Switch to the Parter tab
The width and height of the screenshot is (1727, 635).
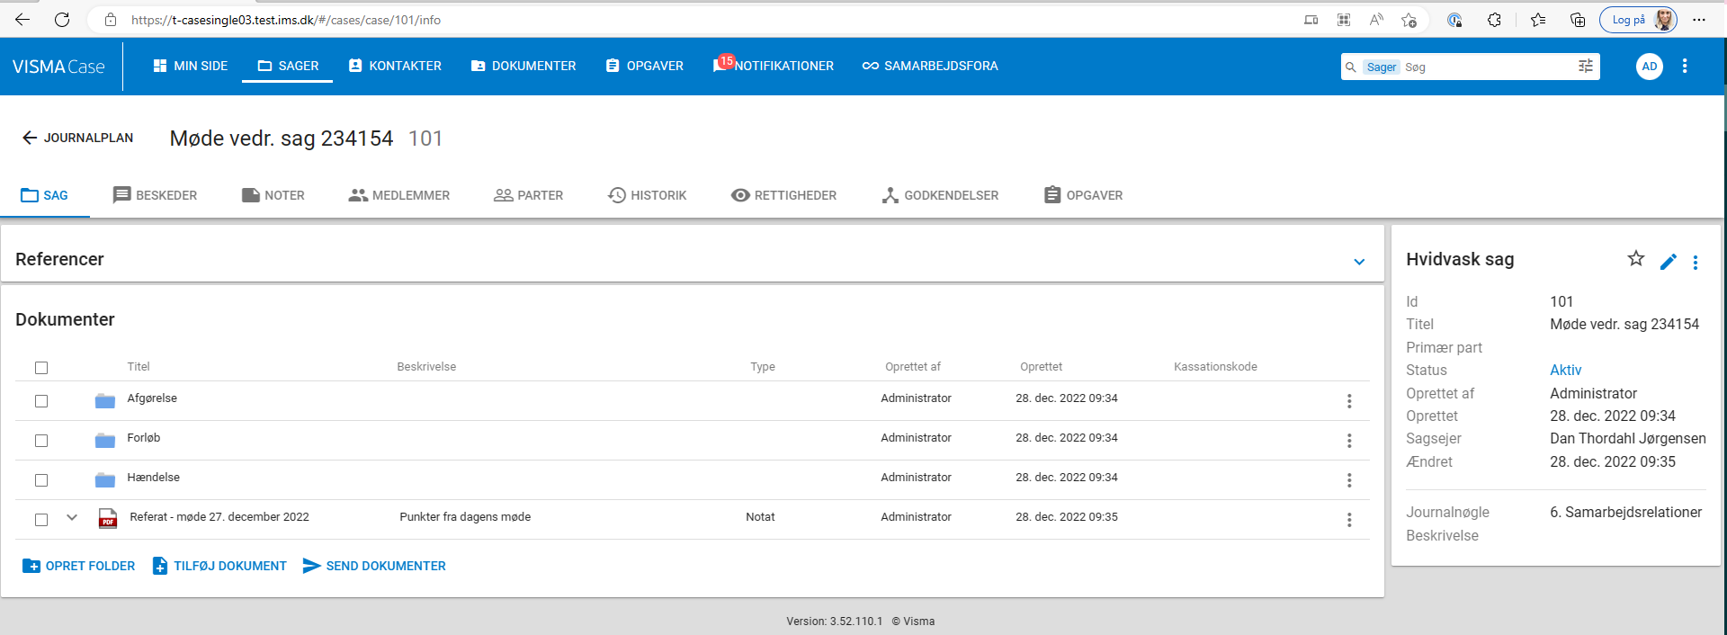[529, 195]
